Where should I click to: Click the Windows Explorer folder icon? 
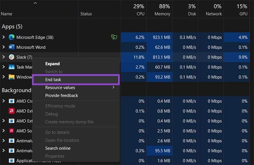point(11,77)
